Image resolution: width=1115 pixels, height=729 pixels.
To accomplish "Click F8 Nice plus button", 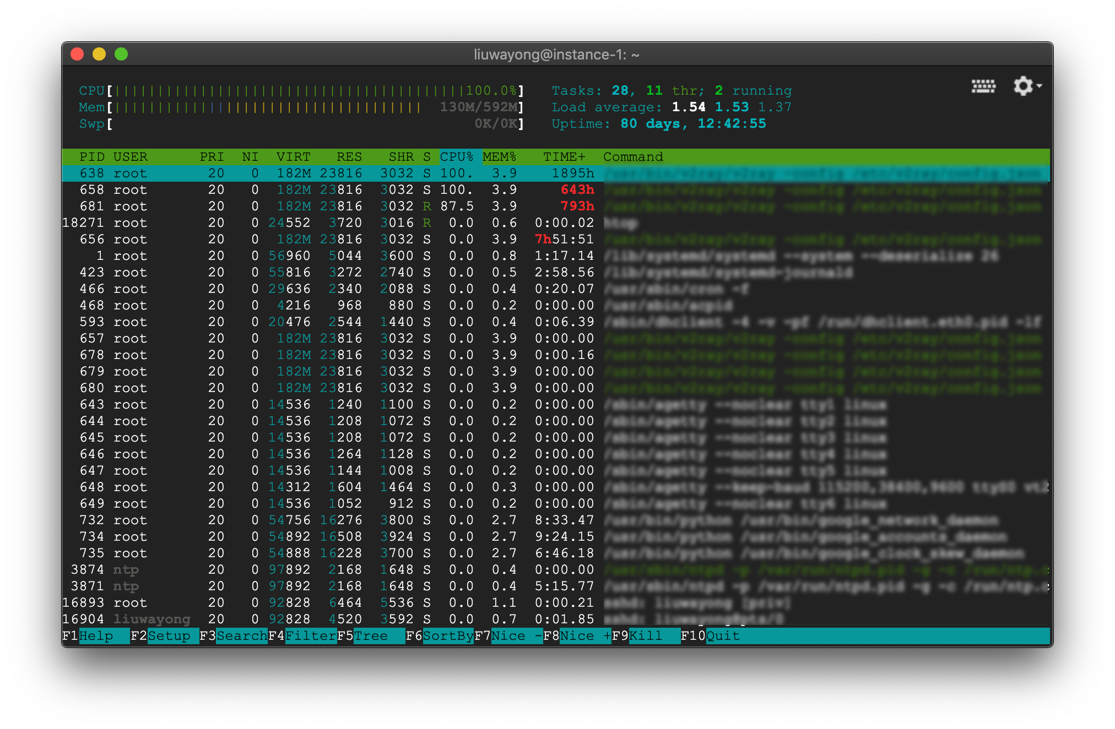I will click(x=577, y=636).
